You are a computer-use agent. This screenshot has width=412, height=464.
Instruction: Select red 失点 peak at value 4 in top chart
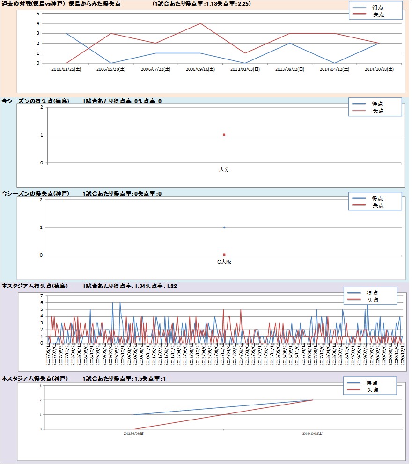200,23
